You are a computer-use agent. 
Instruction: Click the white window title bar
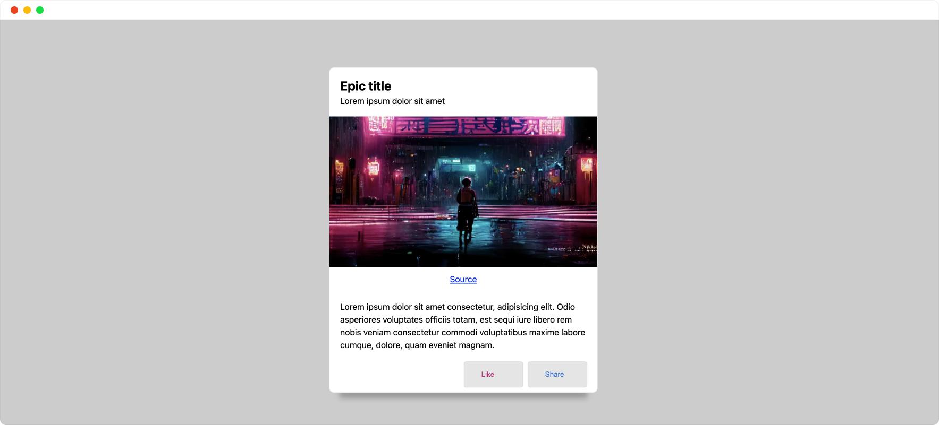click(478, 10)
